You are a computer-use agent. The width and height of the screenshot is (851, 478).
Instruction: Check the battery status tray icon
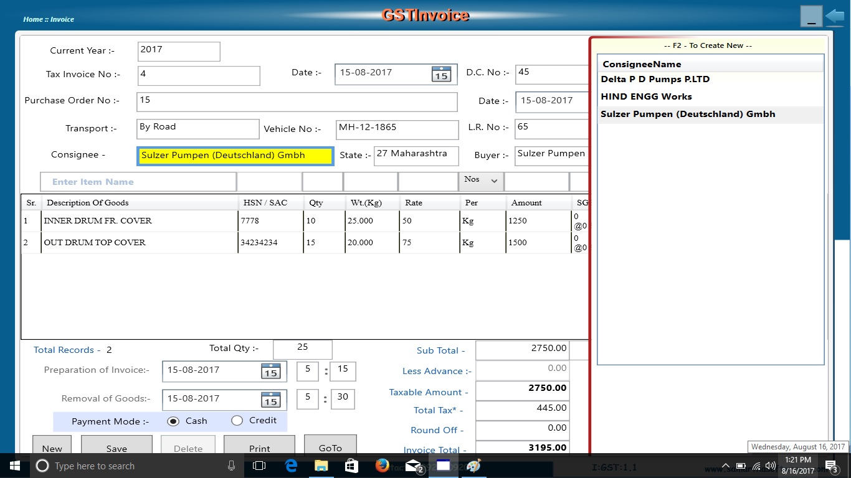[x=741, y=466]
